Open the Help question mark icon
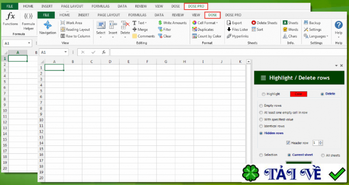349x185 pixels. coord(339,25)
